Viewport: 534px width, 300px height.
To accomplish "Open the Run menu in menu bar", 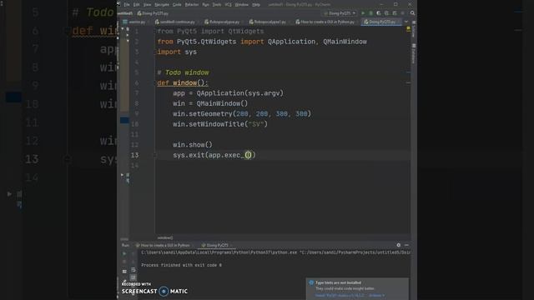I will click(206, 5).
